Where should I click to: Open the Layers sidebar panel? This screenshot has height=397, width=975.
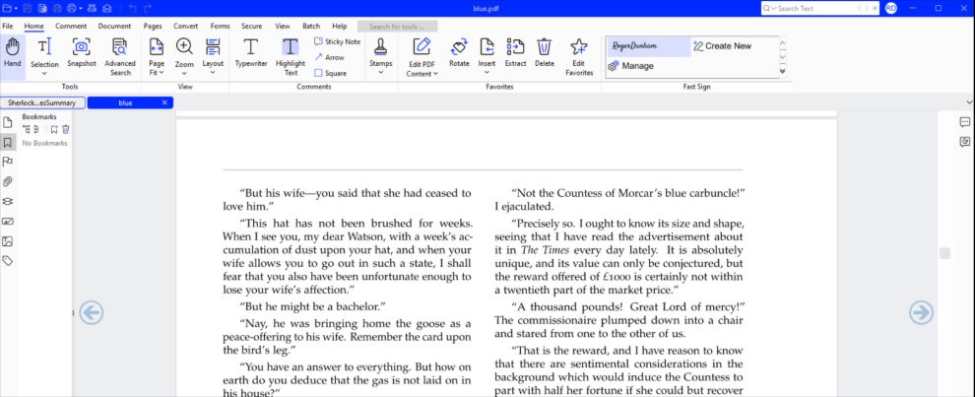pyautogui.click(x=8, y=202)
